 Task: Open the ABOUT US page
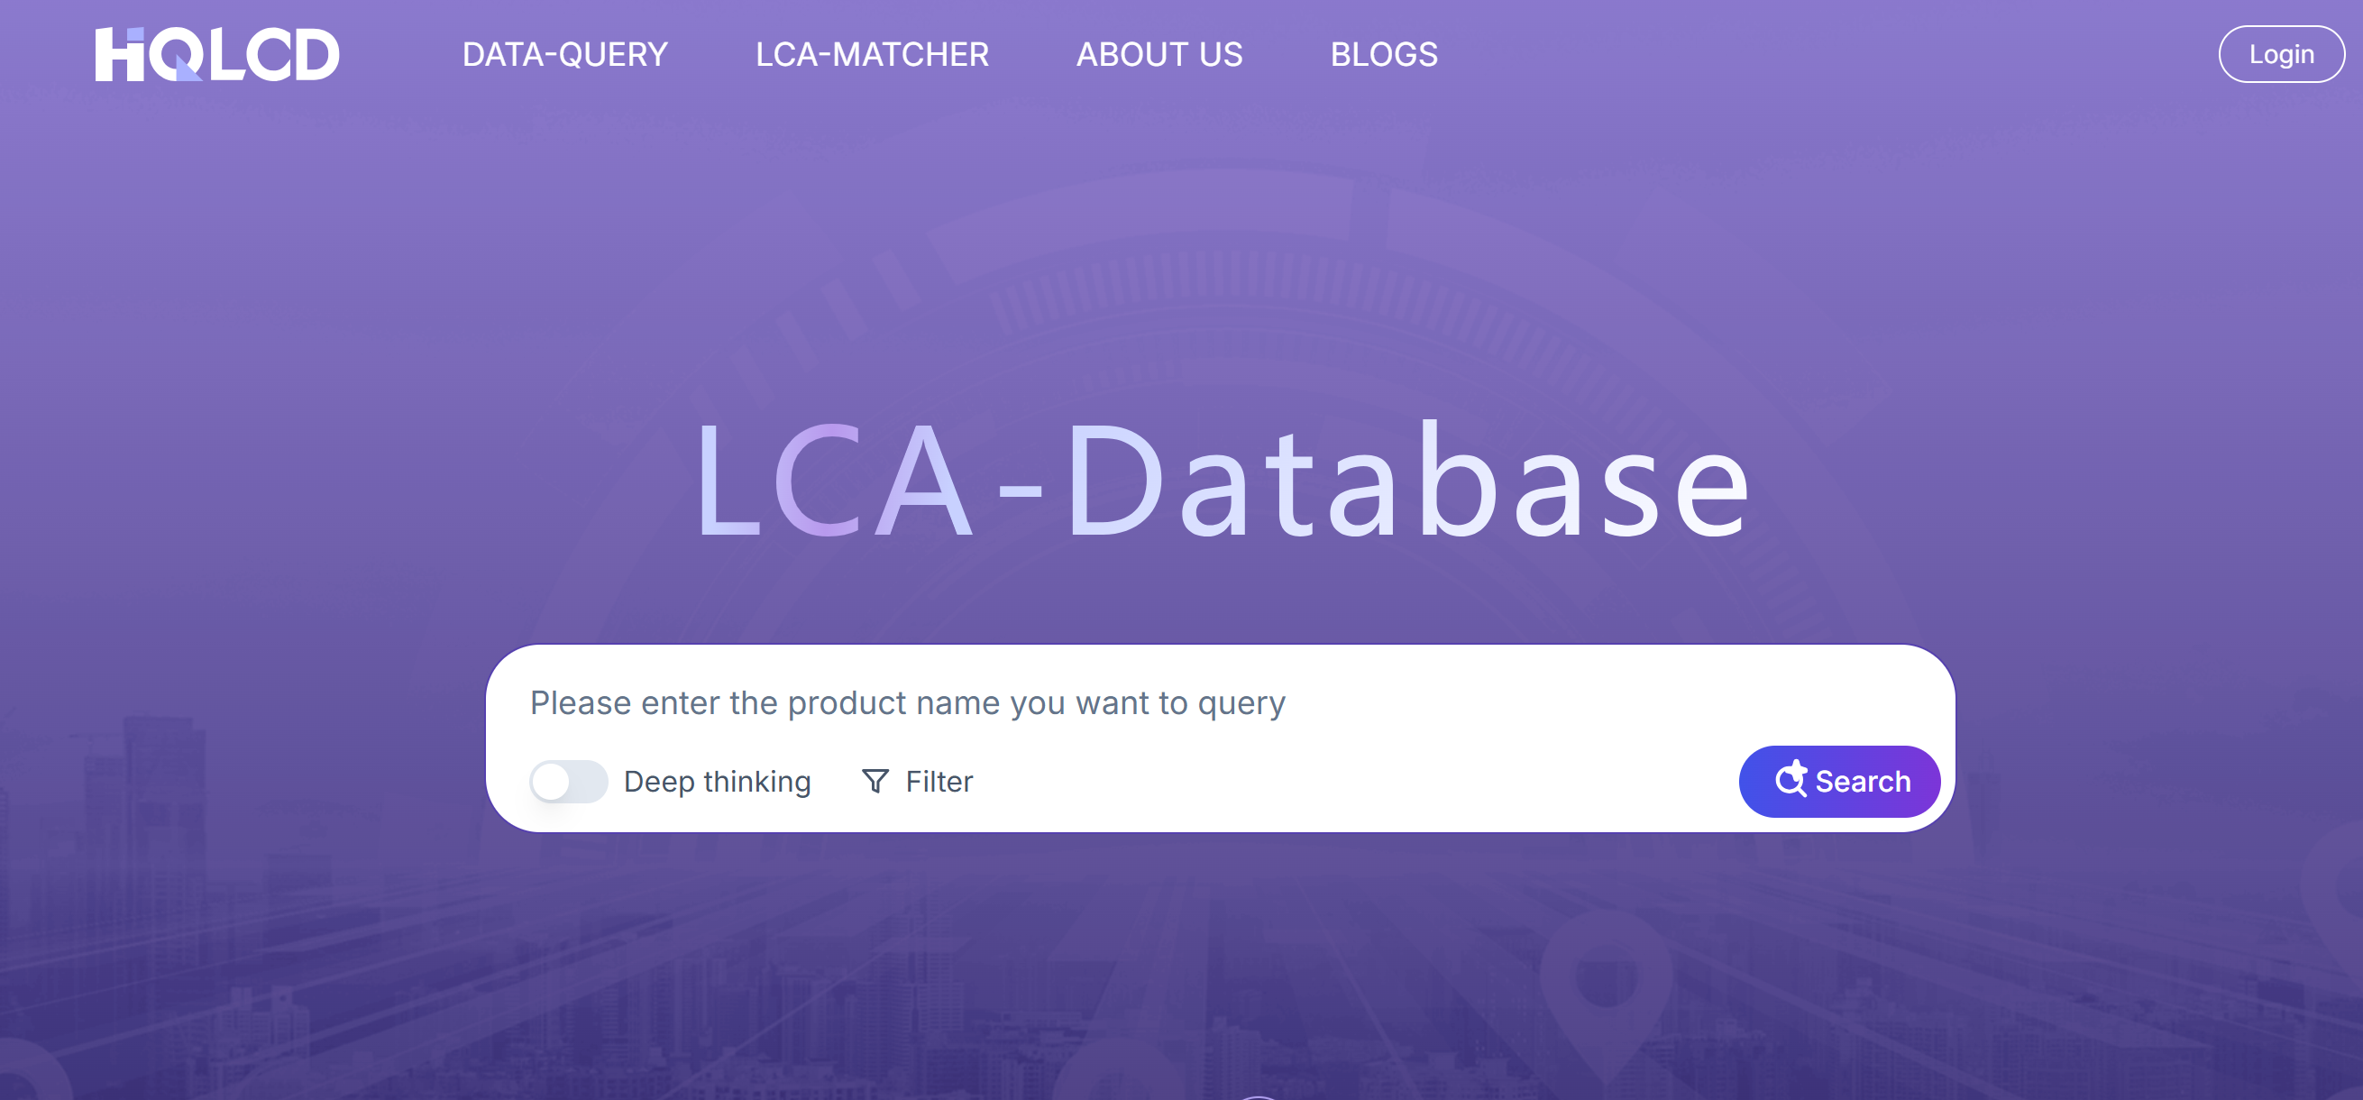pyautogui.click(x=1159, y=55)
